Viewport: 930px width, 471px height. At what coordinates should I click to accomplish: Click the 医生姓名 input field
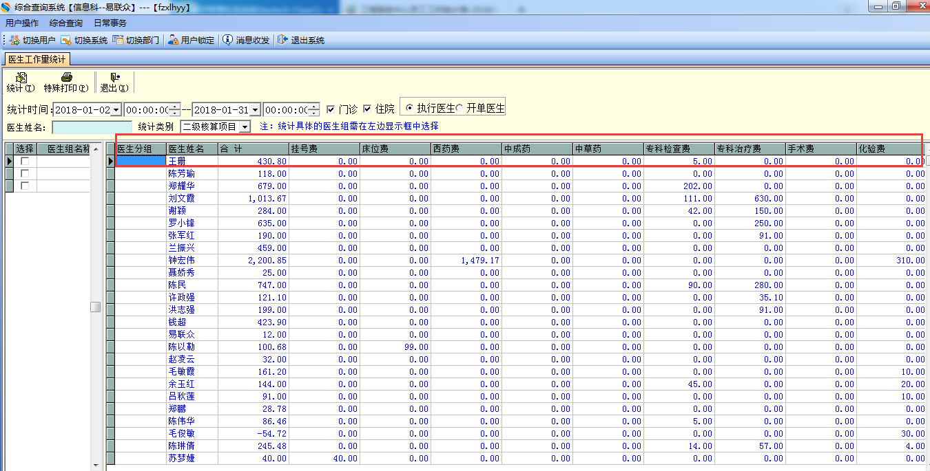(x=92, y=127)
